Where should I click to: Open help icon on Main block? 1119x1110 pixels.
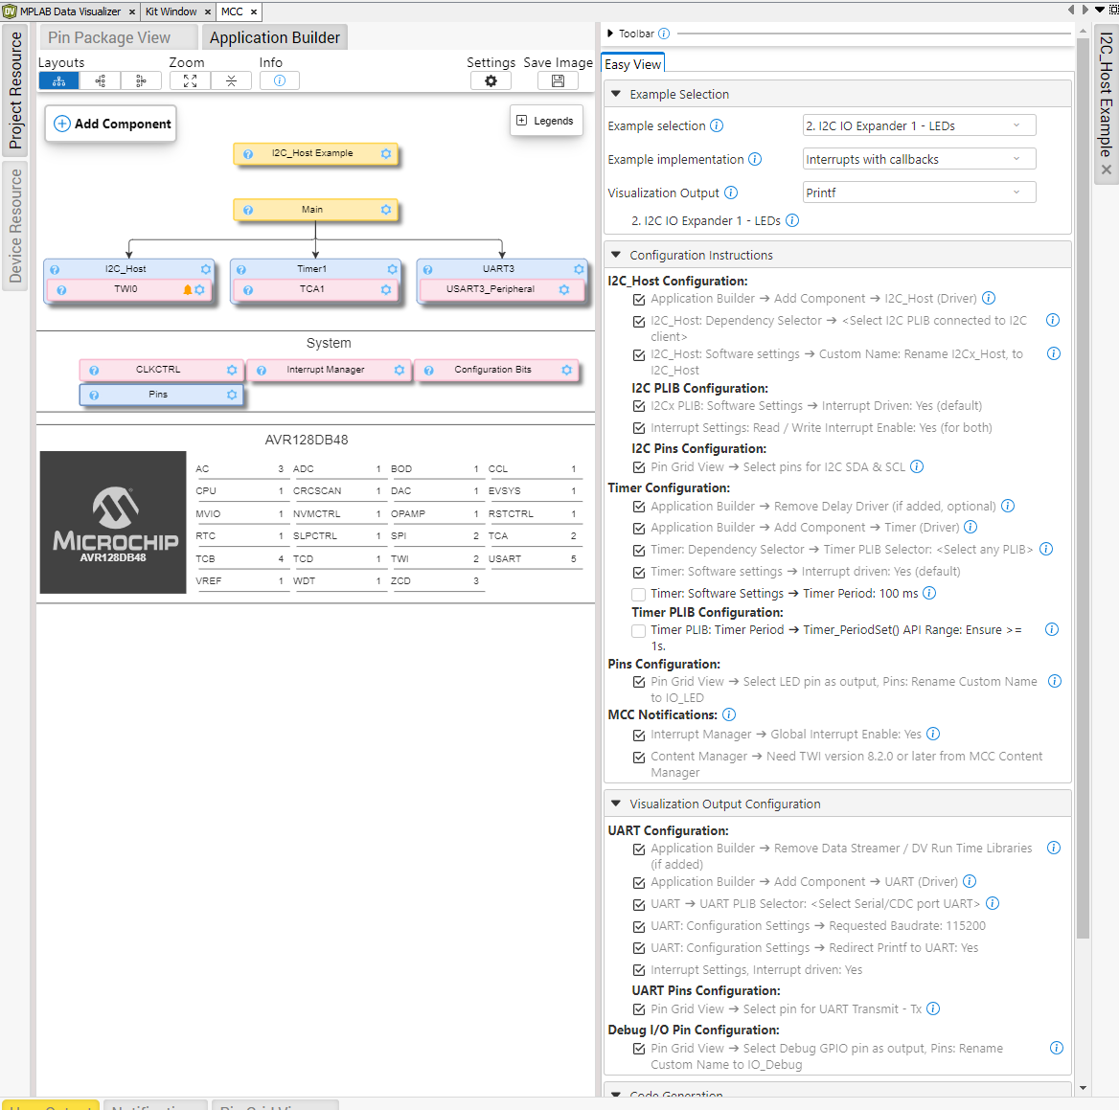[x=247, y=210]
